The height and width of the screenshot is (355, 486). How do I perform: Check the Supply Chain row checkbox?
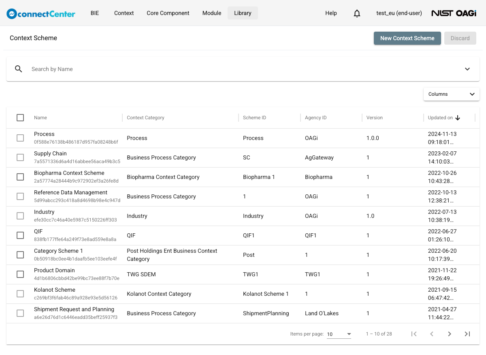20,157
